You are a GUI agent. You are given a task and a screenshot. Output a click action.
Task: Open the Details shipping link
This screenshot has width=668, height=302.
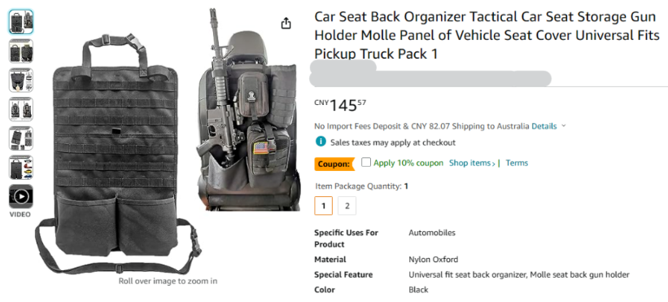tap(544, 126)
